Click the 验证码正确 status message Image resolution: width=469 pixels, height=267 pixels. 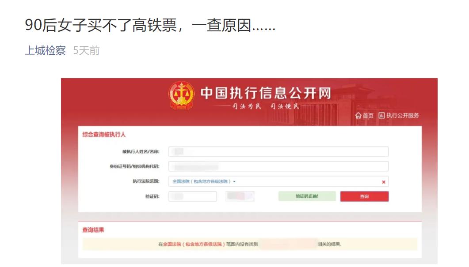tap(307, 196)
